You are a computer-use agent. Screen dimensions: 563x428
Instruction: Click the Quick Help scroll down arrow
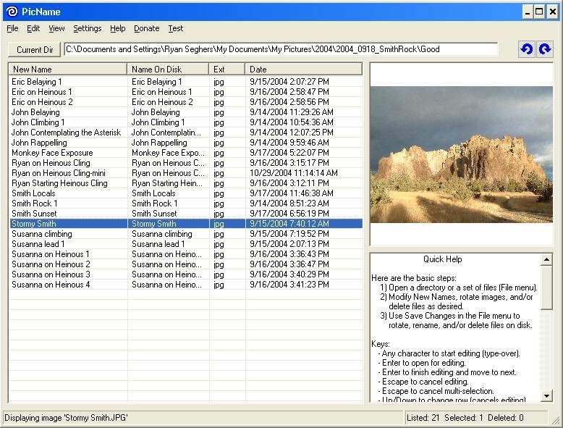(546, 396)
